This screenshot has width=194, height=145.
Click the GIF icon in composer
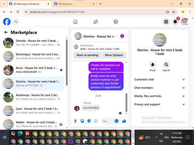point(96,121)
